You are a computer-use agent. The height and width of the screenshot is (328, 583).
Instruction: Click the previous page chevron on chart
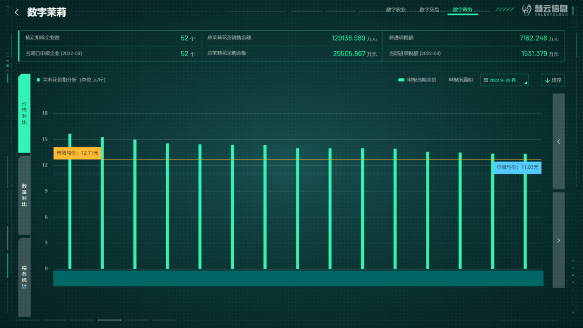coord(559,141)
